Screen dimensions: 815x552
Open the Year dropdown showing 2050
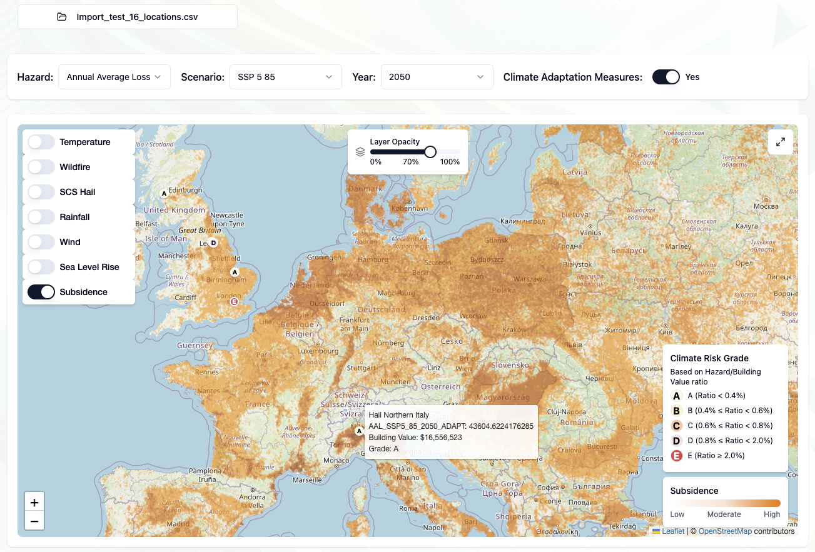(437, 77)
